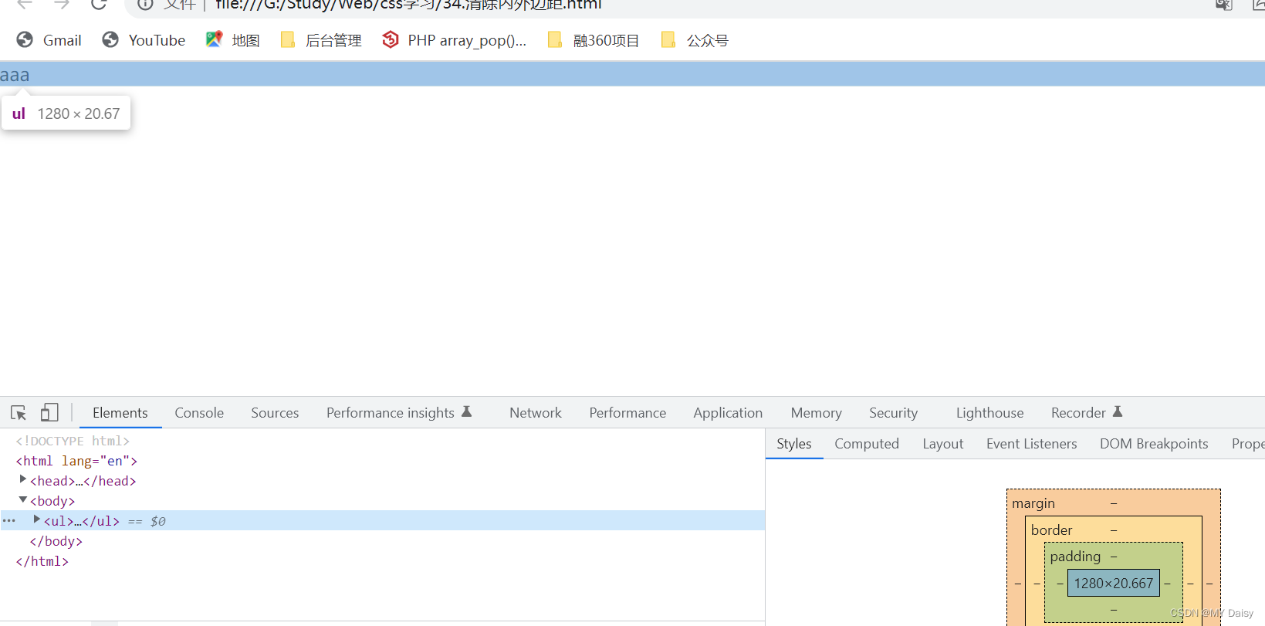Open the Security tab
1265x626 pixels.
click(x=893, y=413)
